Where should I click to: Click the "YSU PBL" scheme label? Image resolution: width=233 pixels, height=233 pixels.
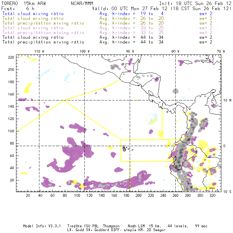[x=91, y=226]
